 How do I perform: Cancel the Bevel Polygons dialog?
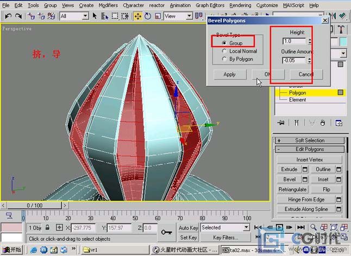click(x=306, y=74)
